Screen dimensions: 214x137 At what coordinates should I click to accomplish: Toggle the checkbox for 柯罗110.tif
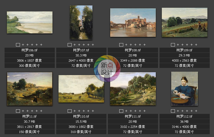70,111
